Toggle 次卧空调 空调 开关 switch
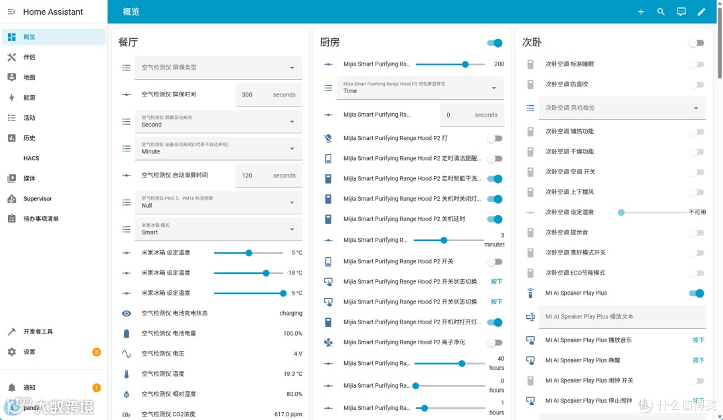The image size is (723, 420). coord(696,172)
